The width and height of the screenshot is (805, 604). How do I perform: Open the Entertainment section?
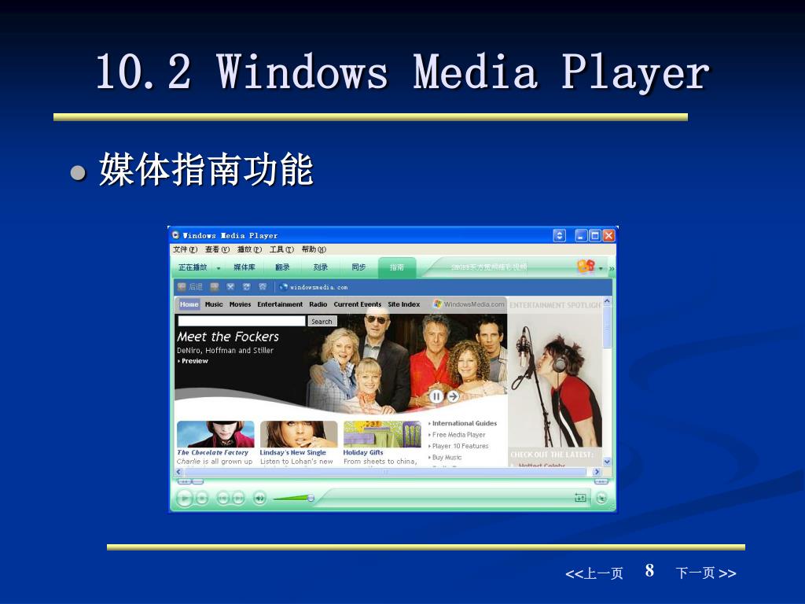pyautogui.click(x=280, y=304)
